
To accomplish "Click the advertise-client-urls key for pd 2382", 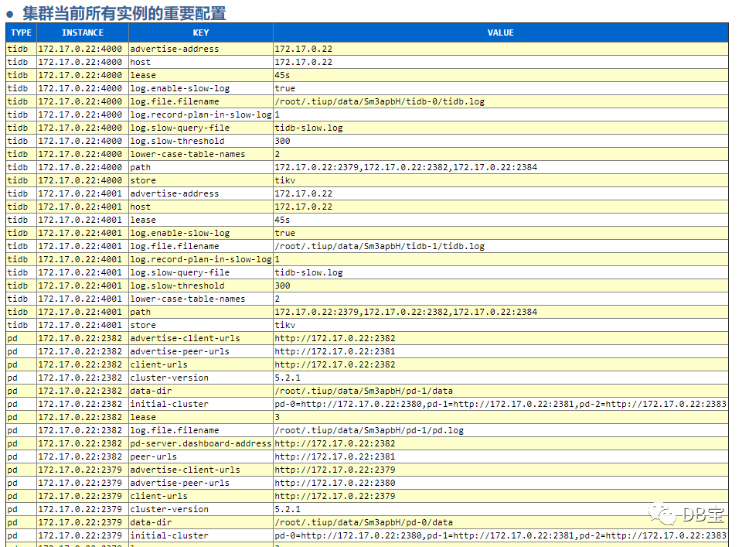I will 185,338.
